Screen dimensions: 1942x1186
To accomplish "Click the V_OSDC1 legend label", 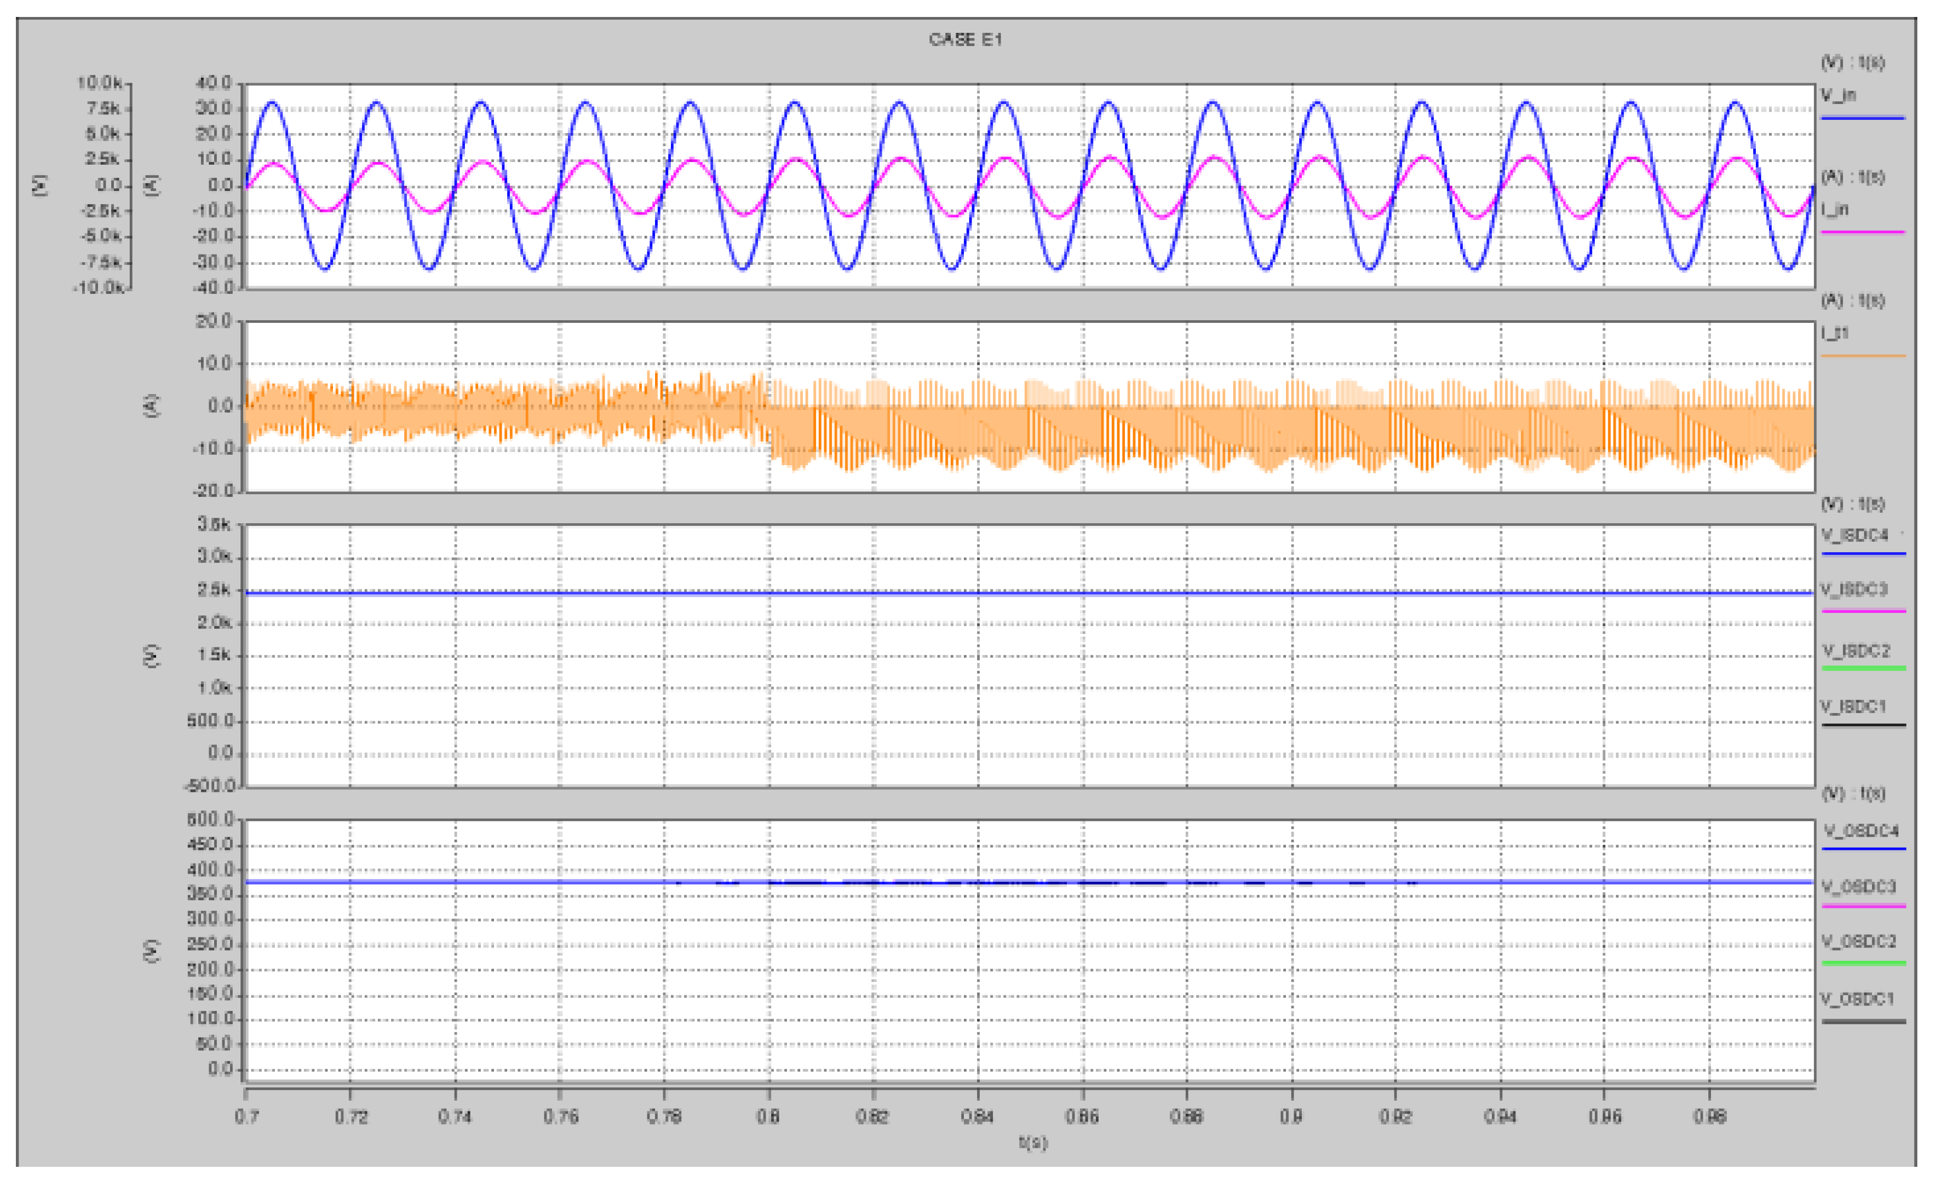I will tap(1857, 999).
